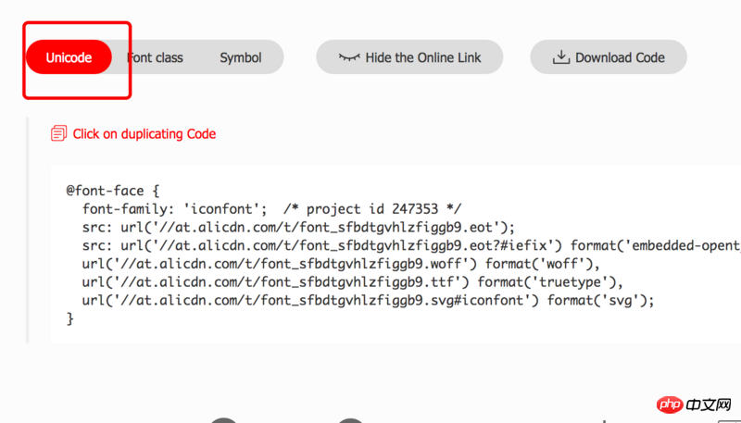Click the @font-face opening line in the code

[x=113, y=191]
